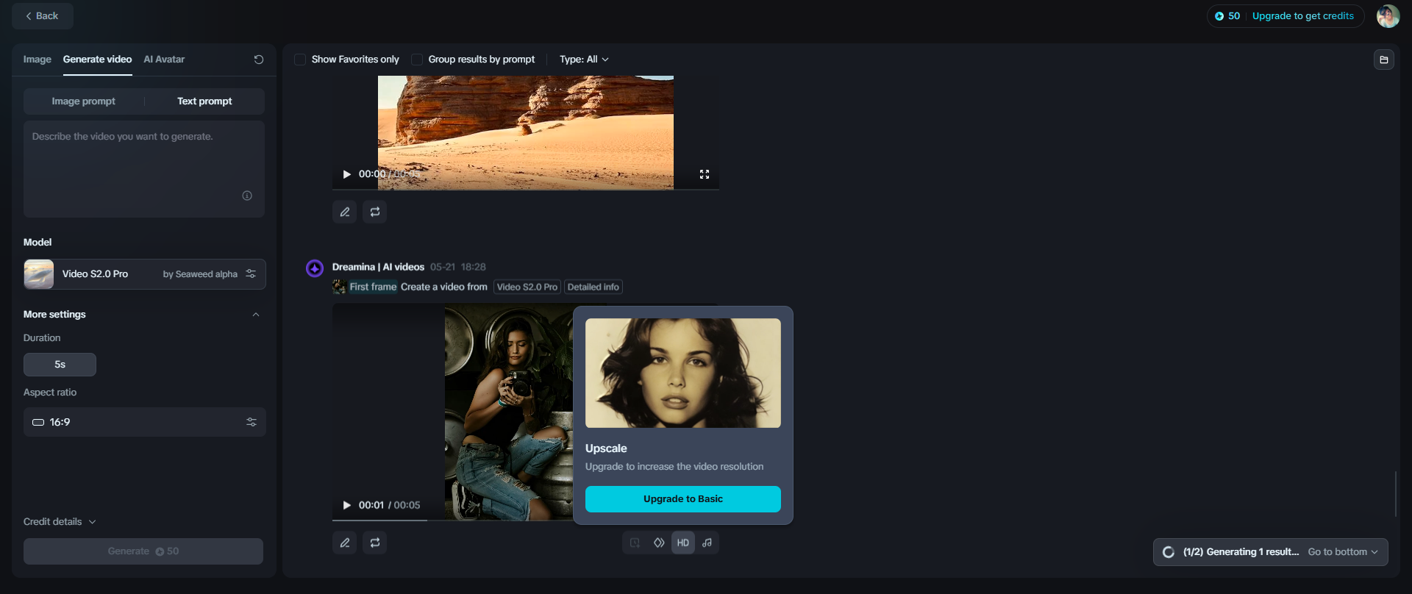Play the woman with camera video

346,505
